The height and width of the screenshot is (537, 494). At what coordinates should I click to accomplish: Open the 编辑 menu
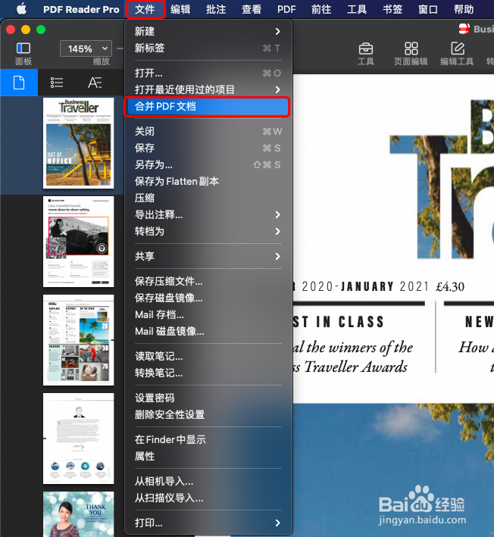click(180, 9)
